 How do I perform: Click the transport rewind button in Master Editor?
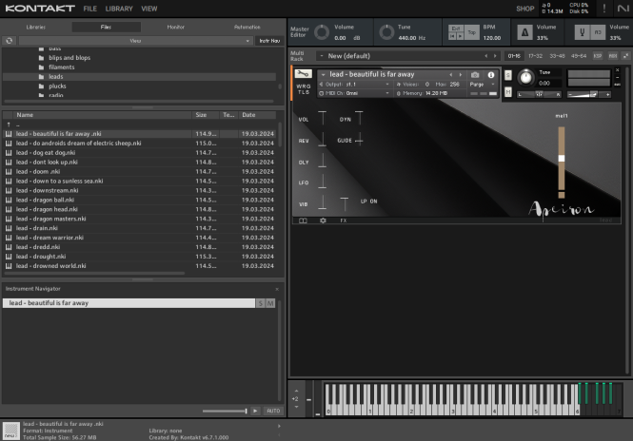452,36
